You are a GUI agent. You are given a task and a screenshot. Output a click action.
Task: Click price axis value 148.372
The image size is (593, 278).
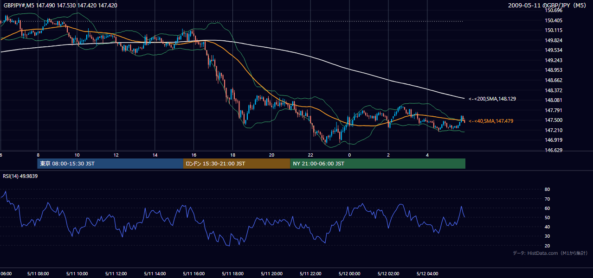click(x=553, y=90)
